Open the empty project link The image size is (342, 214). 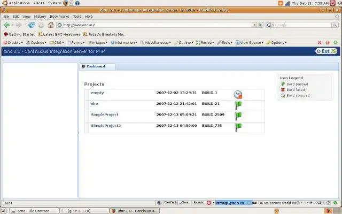point(97,93)
